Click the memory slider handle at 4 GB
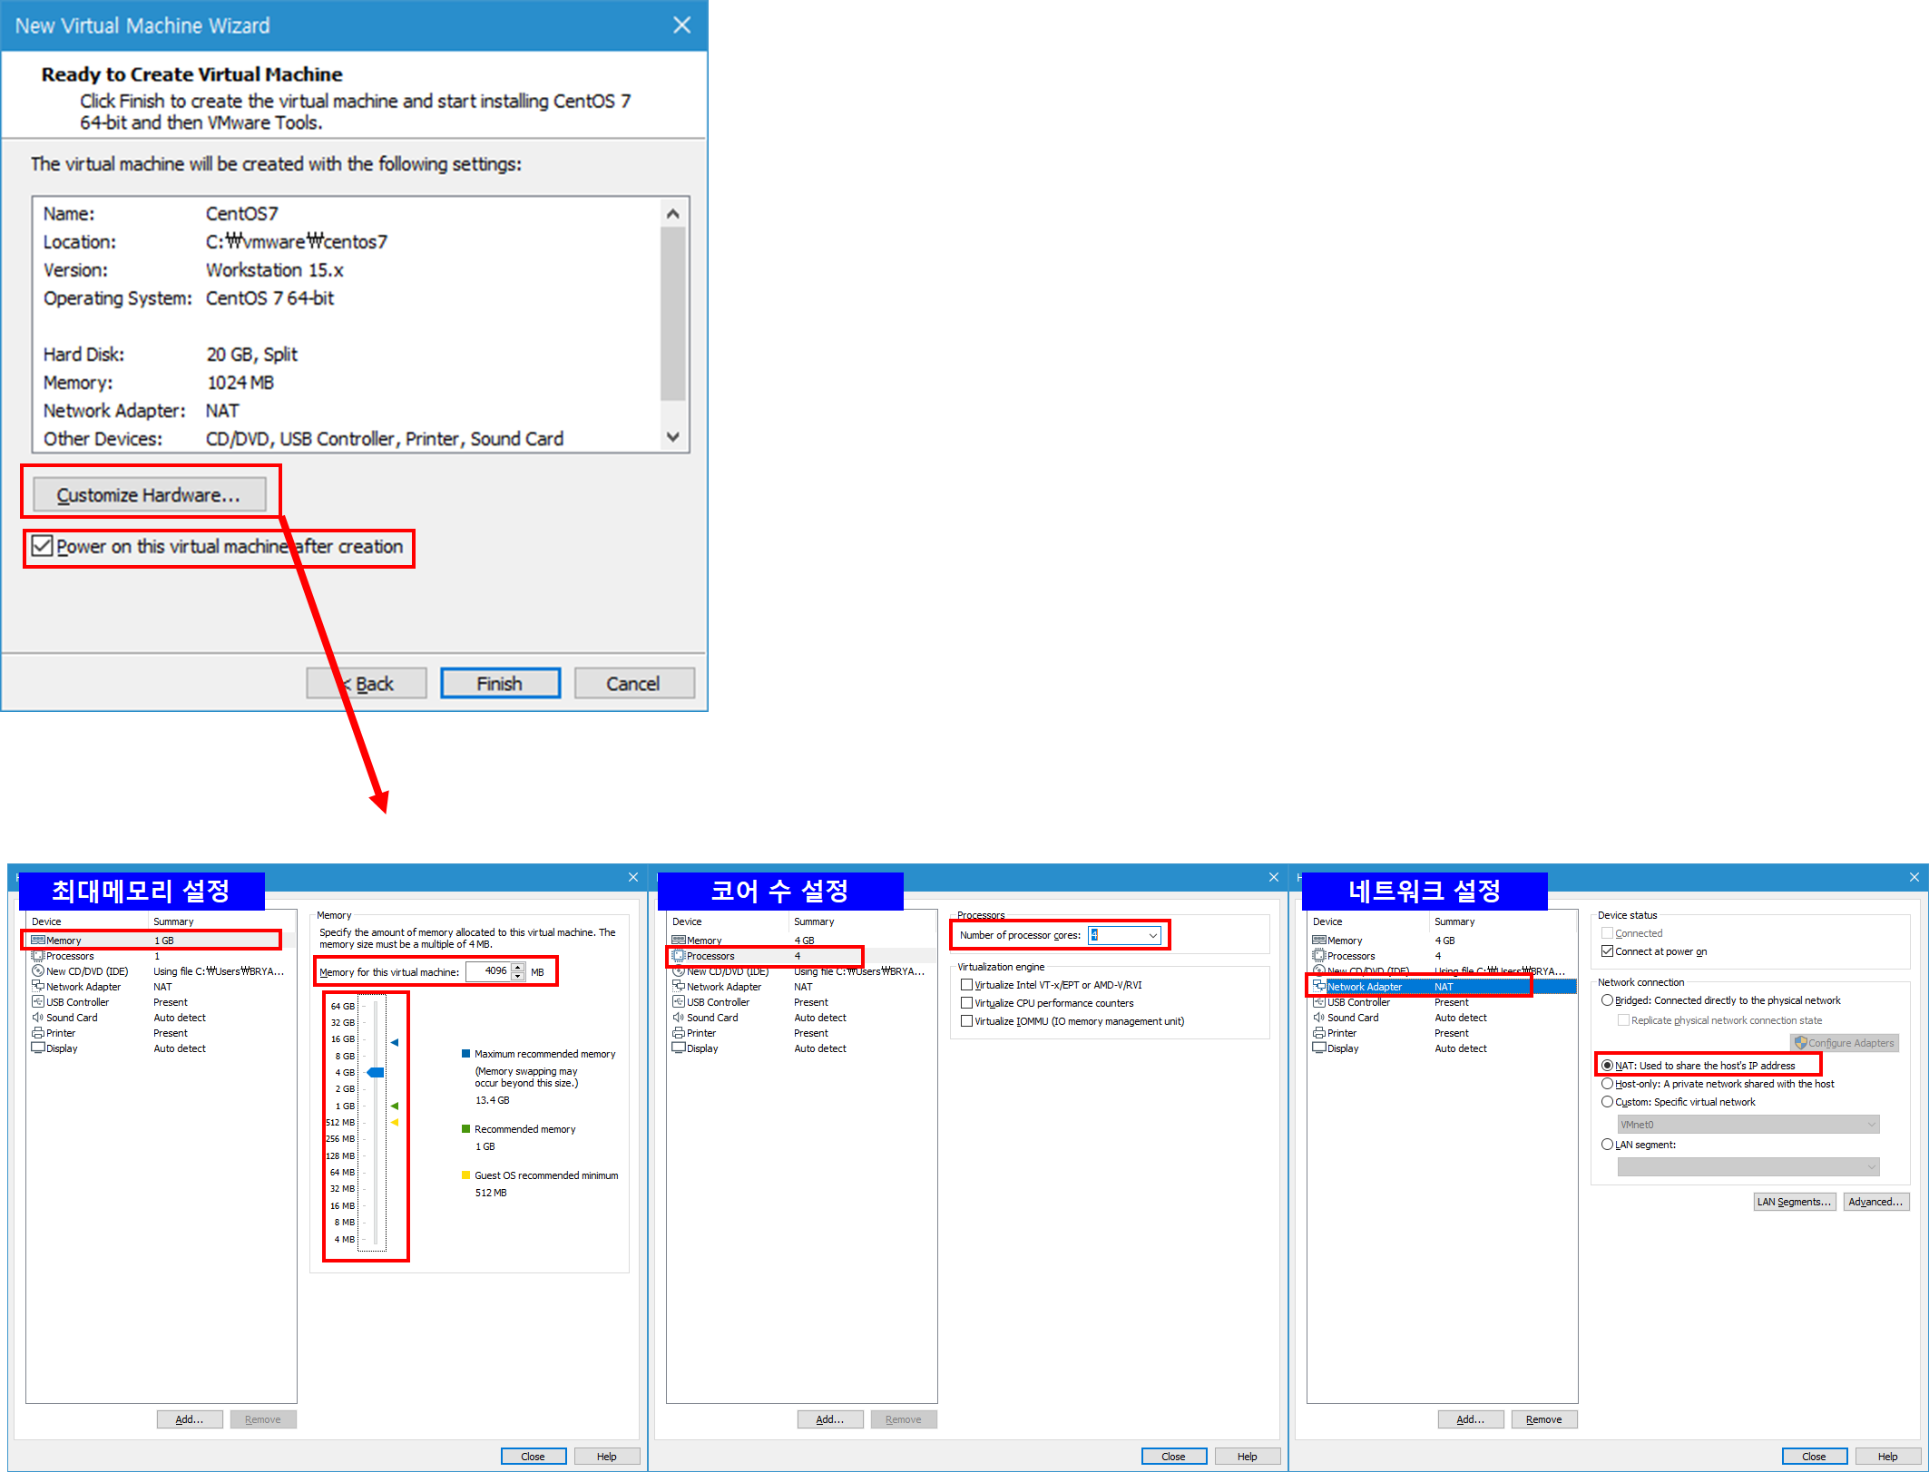 (x=376, y=1072)
